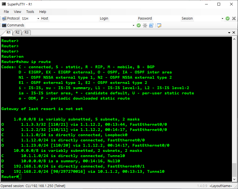238x189 pixels.
Task: Toggle the command mask asterisk icon
Action: click(145, 25)
